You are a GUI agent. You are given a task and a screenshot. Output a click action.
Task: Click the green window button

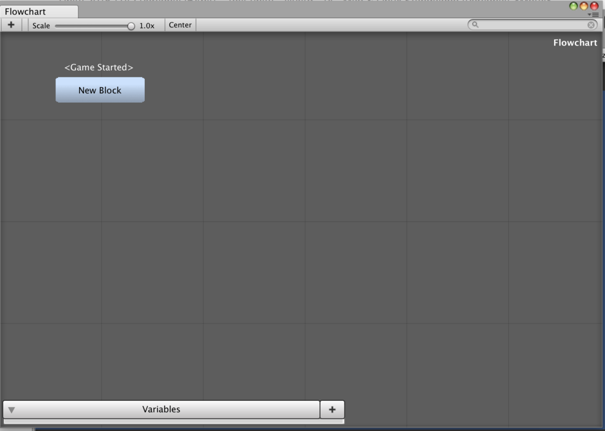573,6
